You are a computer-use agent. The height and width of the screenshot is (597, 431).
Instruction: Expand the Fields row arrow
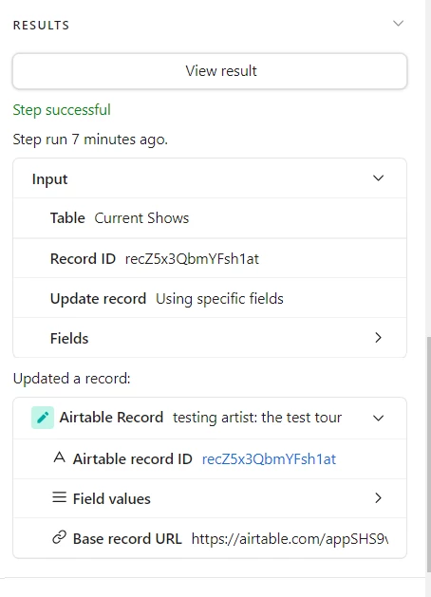pyautogui.click(x=378, y=338)
